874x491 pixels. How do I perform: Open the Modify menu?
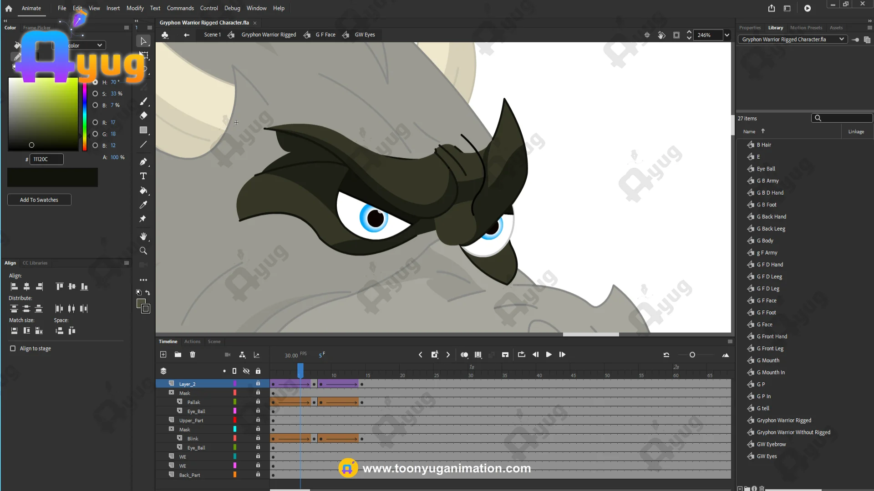(135, 8)
